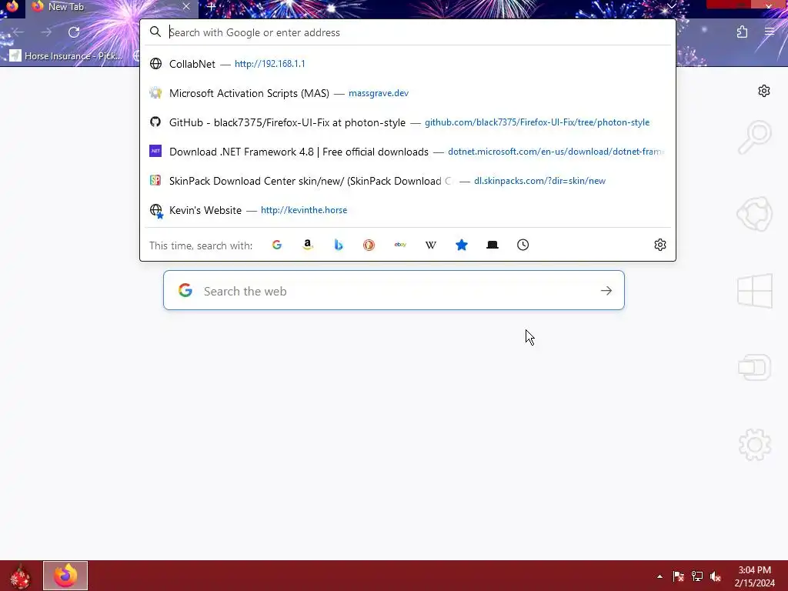The width and height of the screenshot is (788, 591).
Task: Open the Microsoft Activation Scripts suggestion
Action: tap(408, 93)
